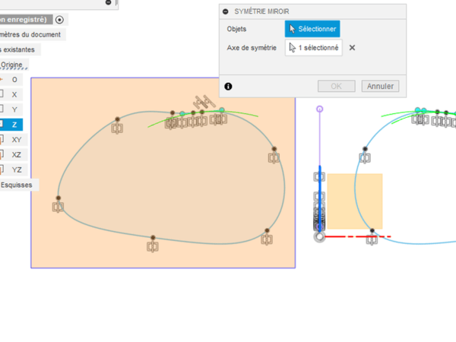Toggle visibility of X axis
Screen dimensions: 456x342
[x=2, y=94]
